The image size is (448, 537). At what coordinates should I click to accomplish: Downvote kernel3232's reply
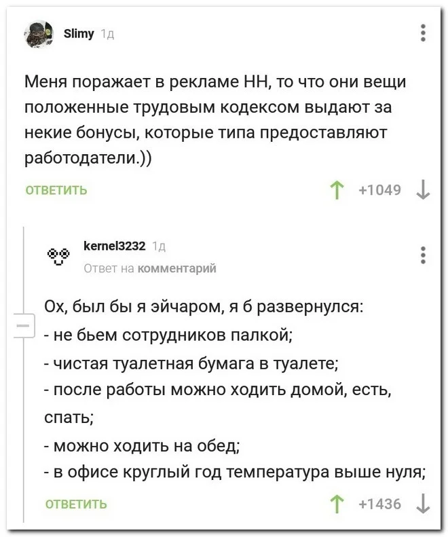424,504
